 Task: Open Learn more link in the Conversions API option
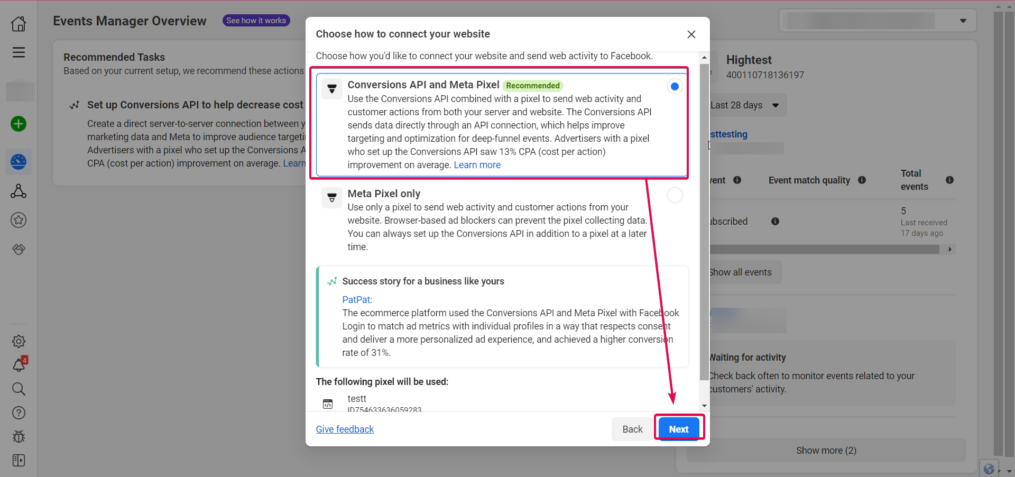tap(477, 164)
